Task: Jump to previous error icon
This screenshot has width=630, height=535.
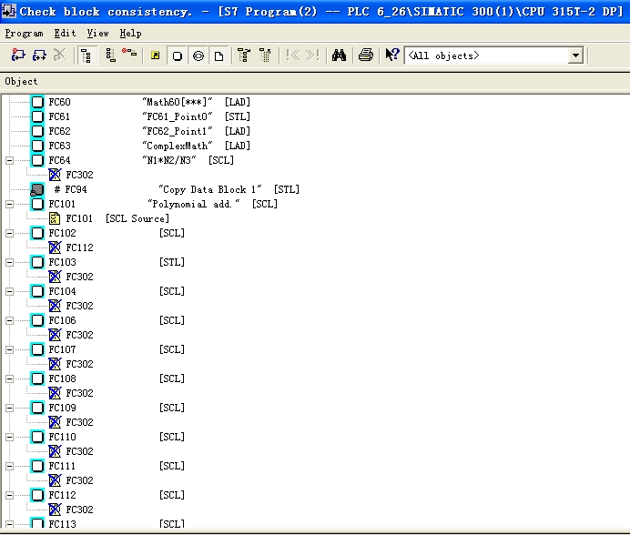Action: click(293, 55)
